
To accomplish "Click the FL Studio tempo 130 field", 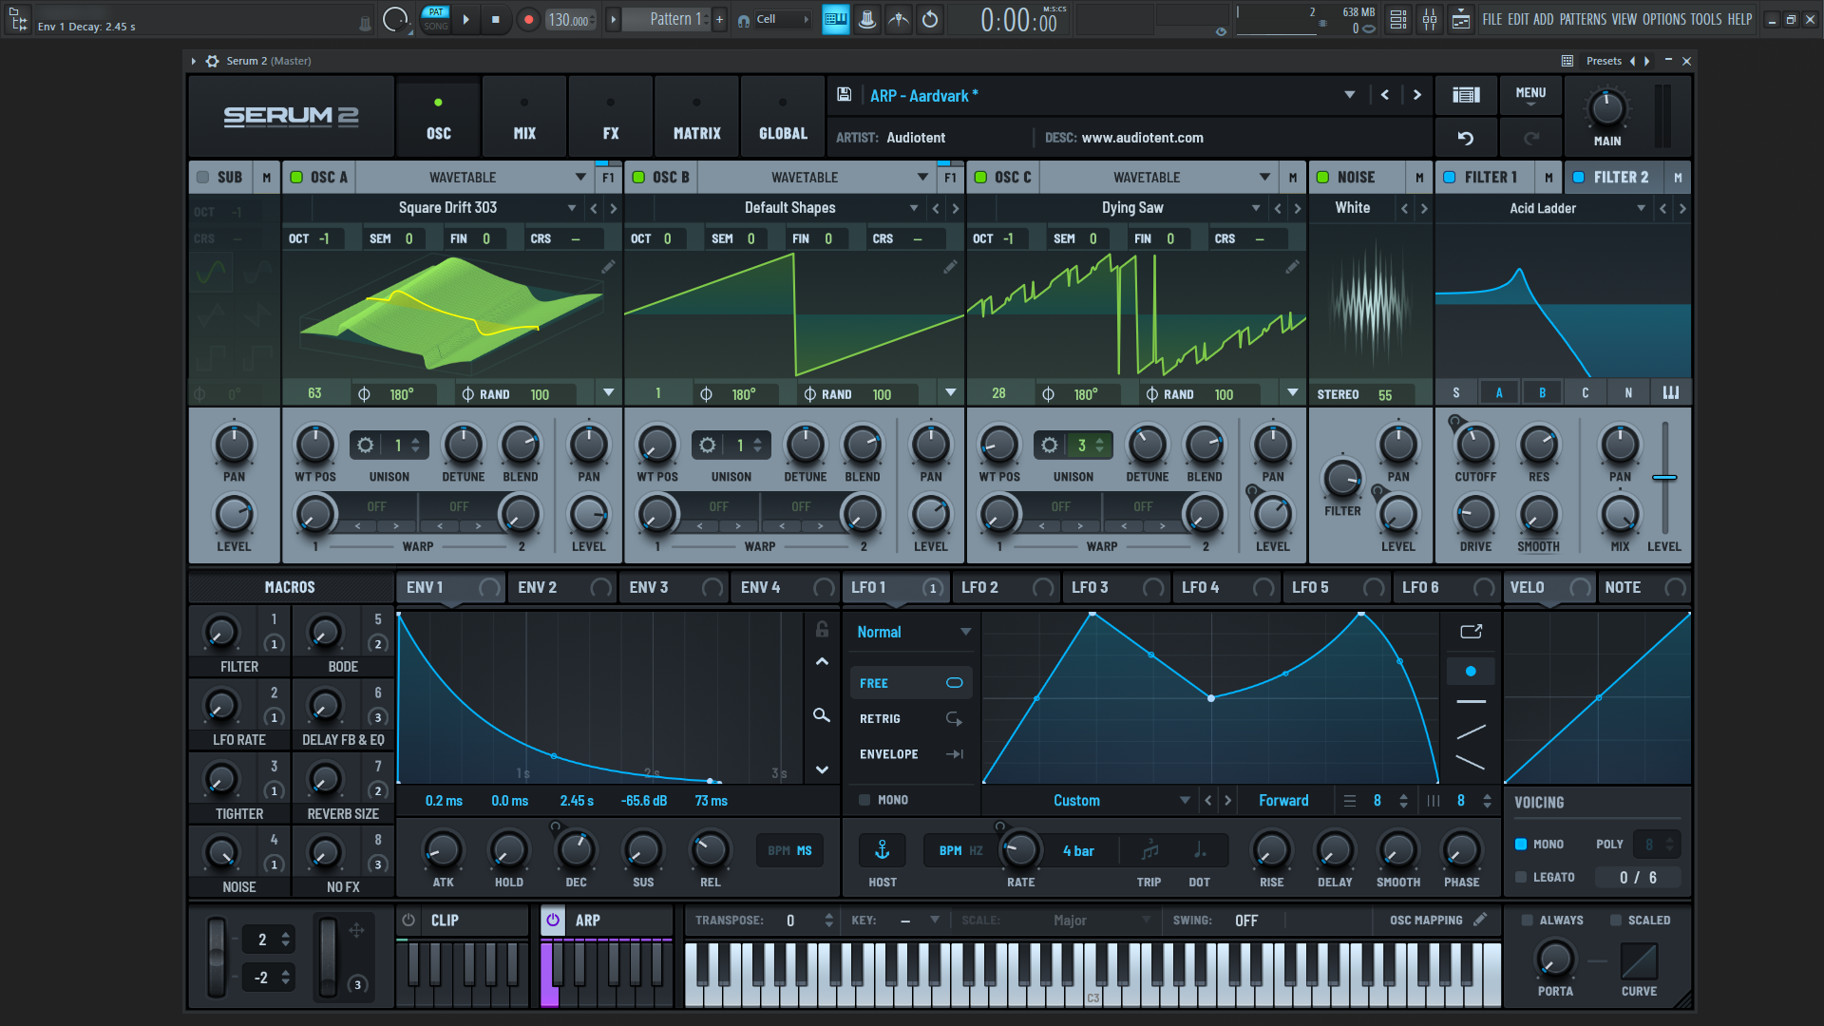I will pyautogui.click(x=570, y=19).
